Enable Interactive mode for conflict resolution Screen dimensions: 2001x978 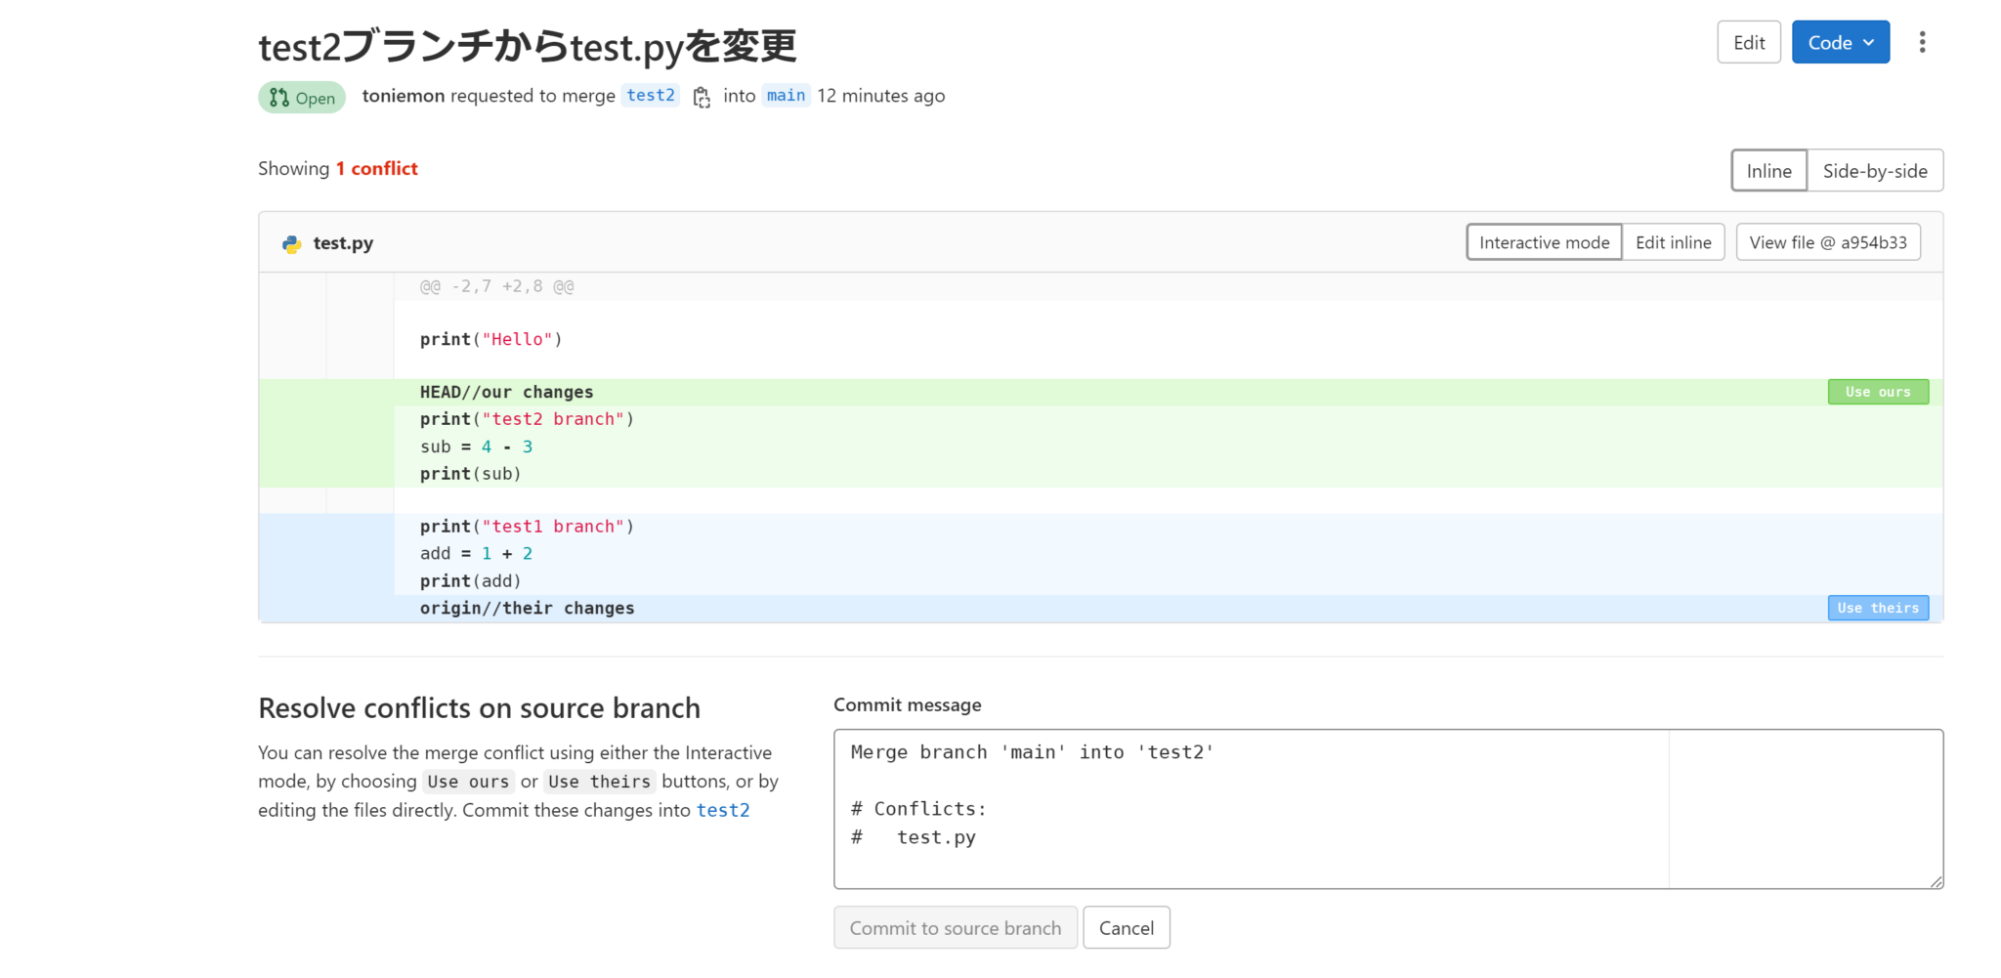tap(1543, 241)
